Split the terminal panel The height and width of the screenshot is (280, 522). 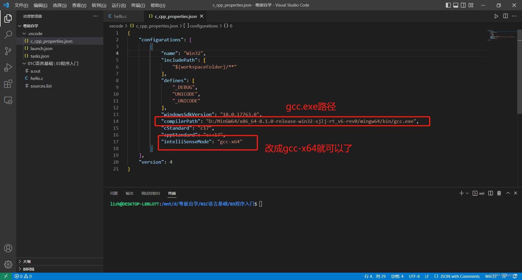point(490,193)
